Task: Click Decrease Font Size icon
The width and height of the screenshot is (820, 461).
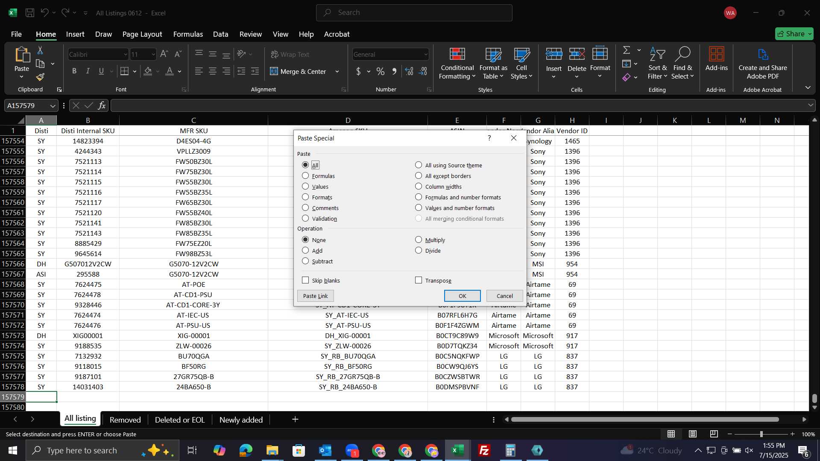Action: (178, 54)
